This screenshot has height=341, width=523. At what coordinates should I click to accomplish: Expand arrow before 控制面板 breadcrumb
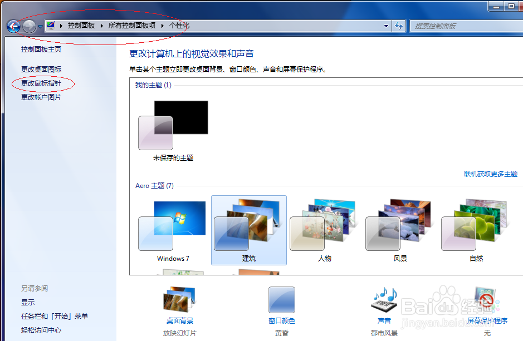[x=61, y=26]
